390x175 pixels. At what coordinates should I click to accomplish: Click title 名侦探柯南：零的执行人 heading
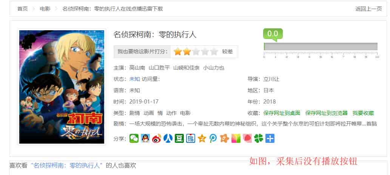coord(155,35)
